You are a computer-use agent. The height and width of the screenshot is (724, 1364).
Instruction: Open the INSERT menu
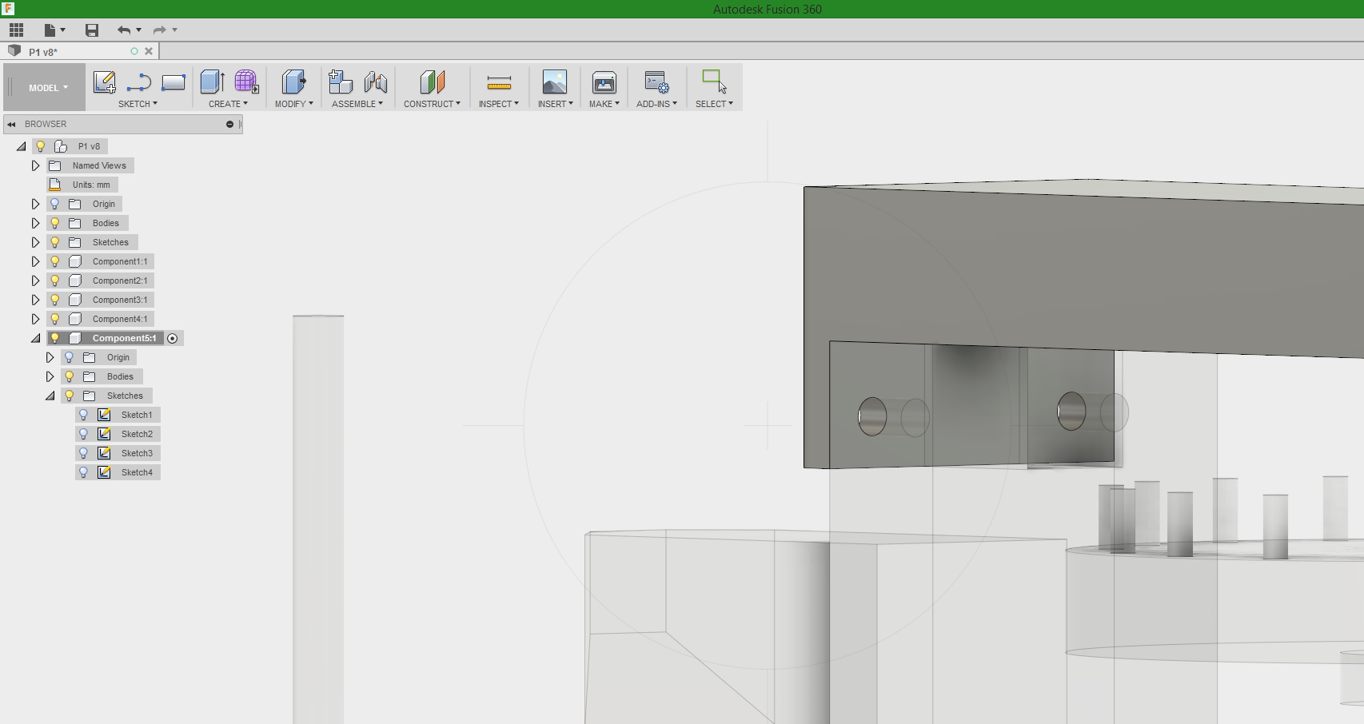[555, 104]
